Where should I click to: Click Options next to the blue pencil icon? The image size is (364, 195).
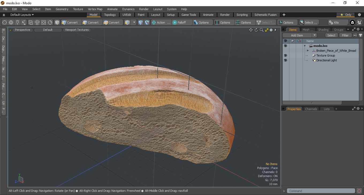203,22
